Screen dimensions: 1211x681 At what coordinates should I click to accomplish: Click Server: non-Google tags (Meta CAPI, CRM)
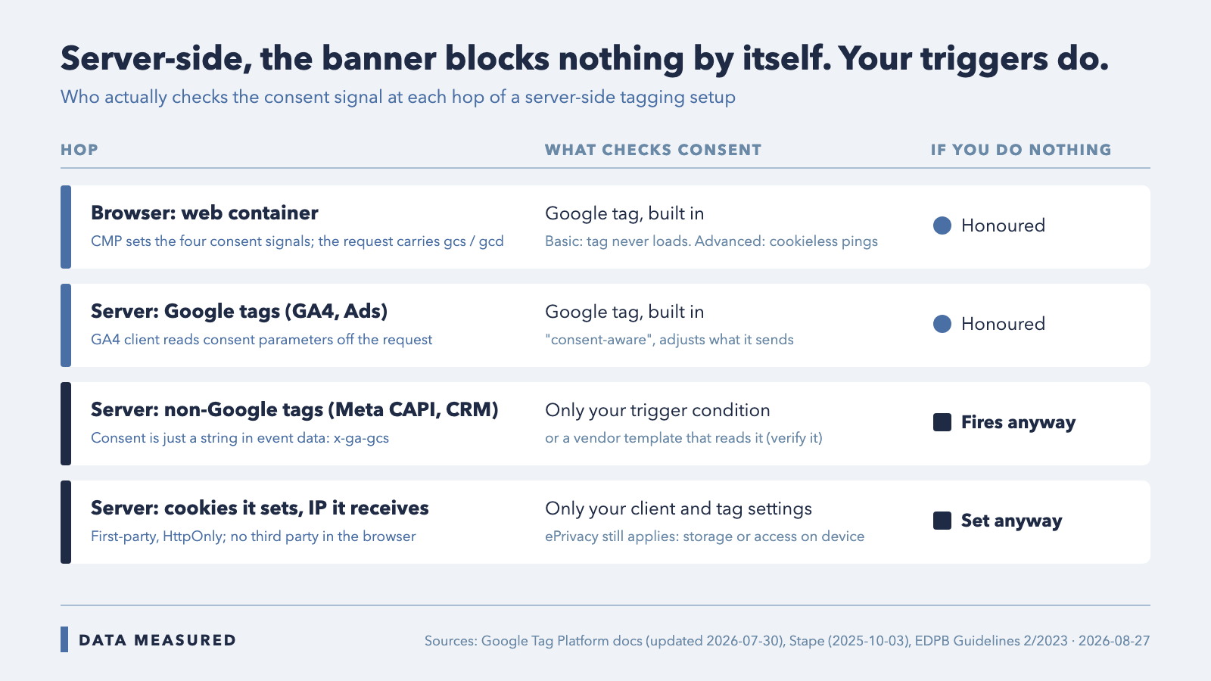[294, 409]
